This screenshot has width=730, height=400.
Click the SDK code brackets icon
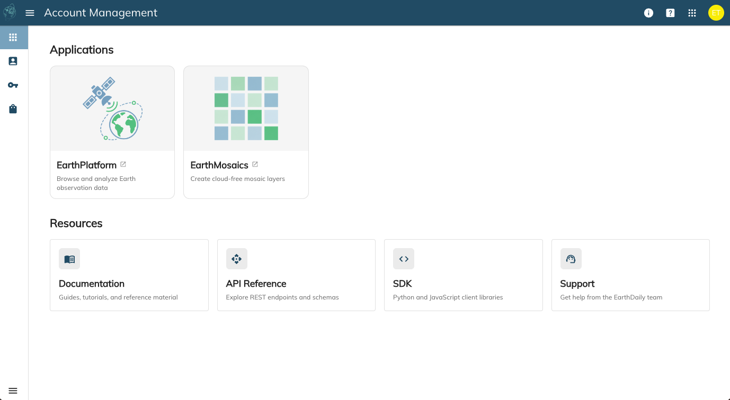pos(404,259)
